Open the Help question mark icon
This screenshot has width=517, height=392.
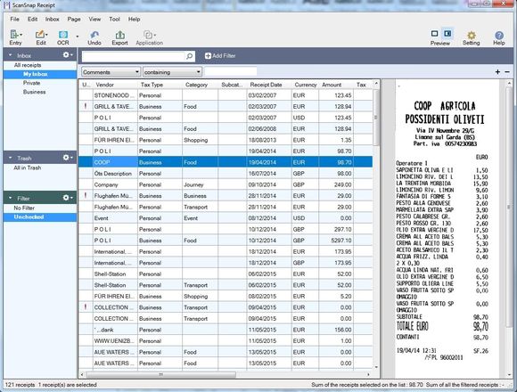click(499, 35)
